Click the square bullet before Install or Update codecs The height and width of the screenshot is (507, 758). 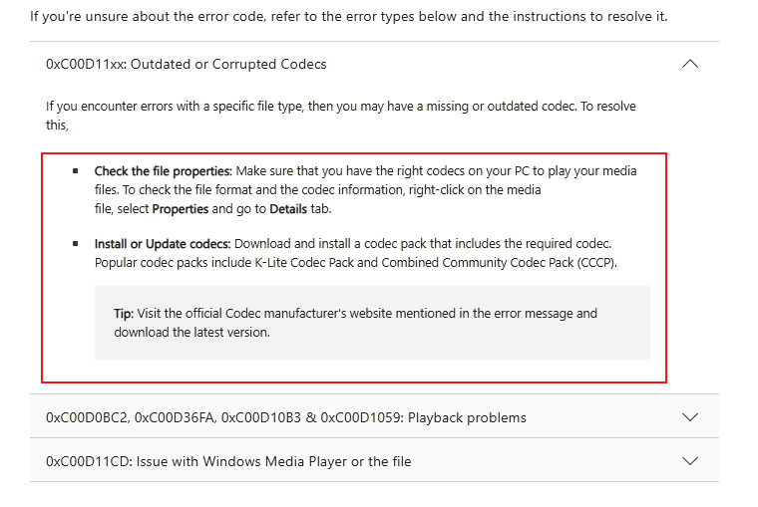76,243
